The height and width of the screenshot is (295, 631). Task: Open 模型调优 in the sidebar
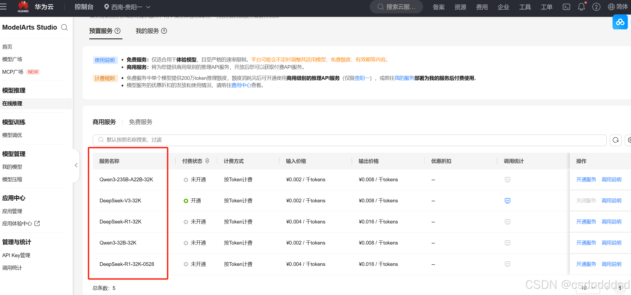(12, 135)
